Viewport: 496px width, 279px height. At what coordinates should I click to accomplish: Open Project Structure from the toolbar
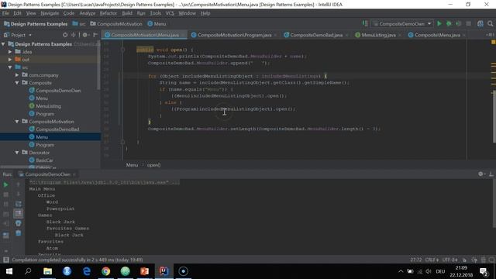tap(480, 24)
